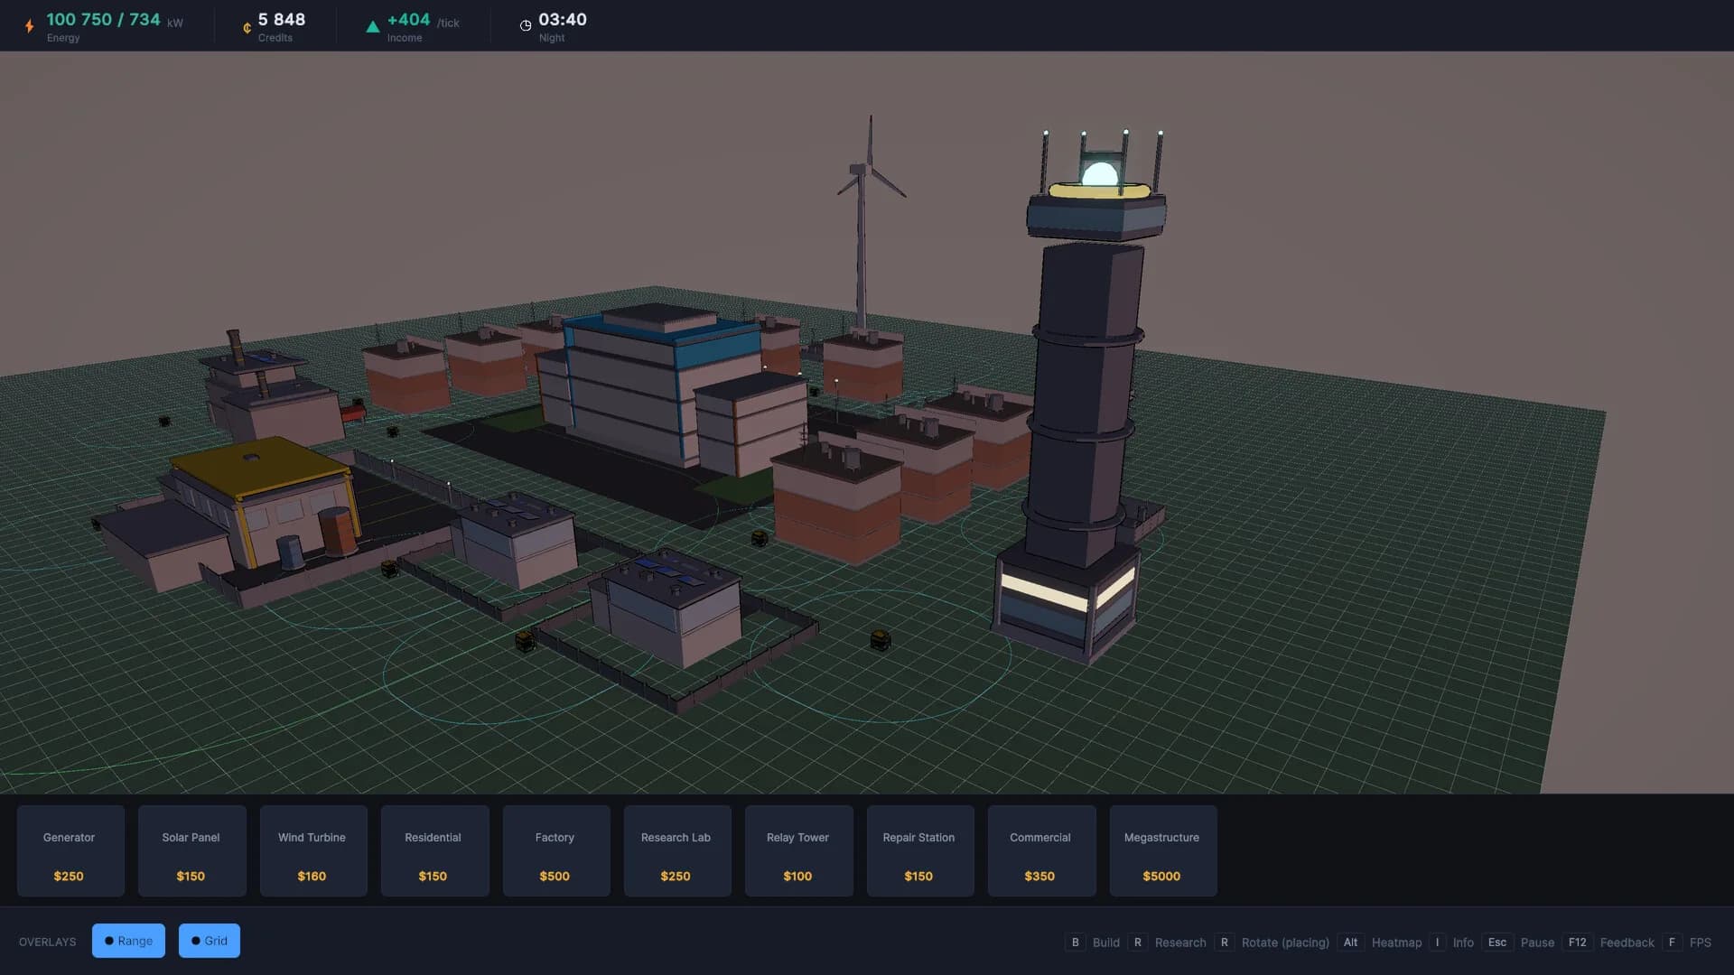Viewport: 1734px width, 975px height.
Task: Select the Generator build card
Action: coord(70,850)
